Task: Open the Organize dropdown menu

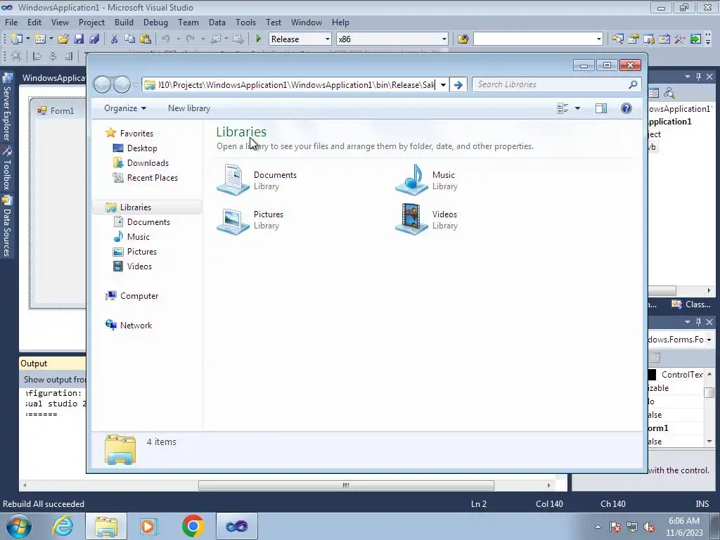Action: [125, 108]
